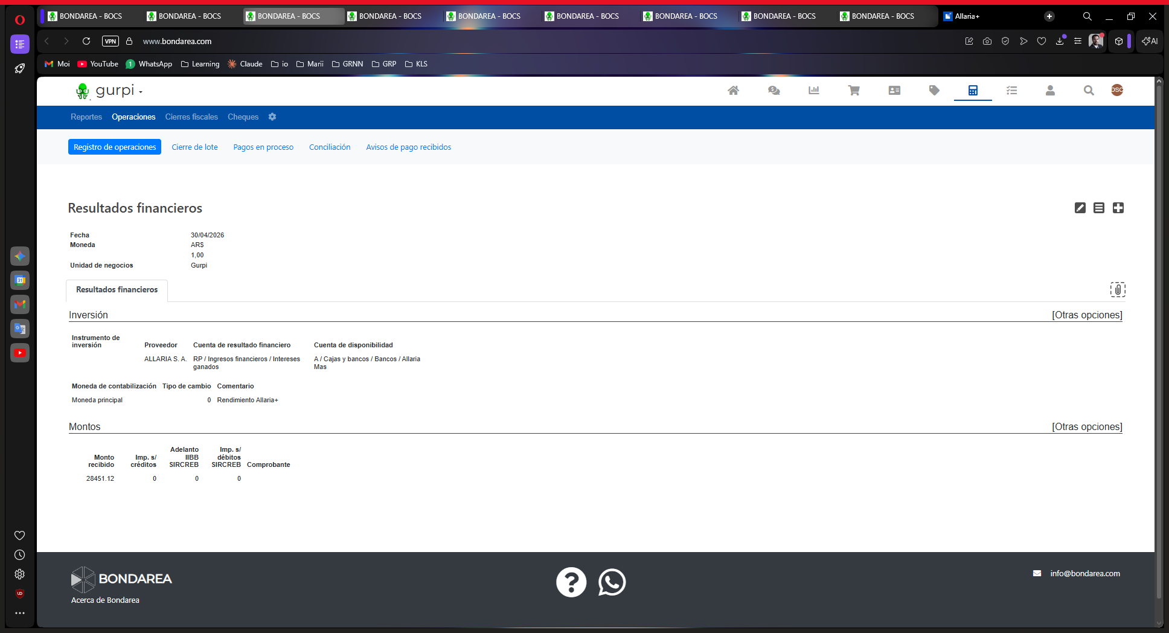Viewport: 1169px width, 633px height.
Task: Click the 28451.12 Monto recibido value
Action: [100, 478]
